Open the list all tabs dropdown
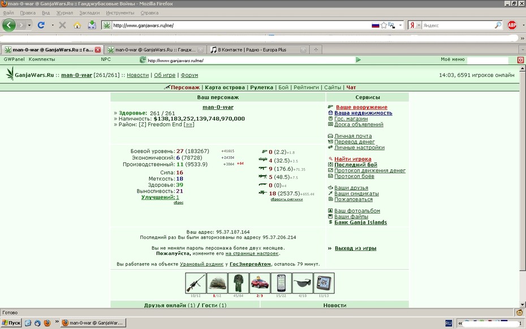The image size is (526, 329). tap(522, 50)
